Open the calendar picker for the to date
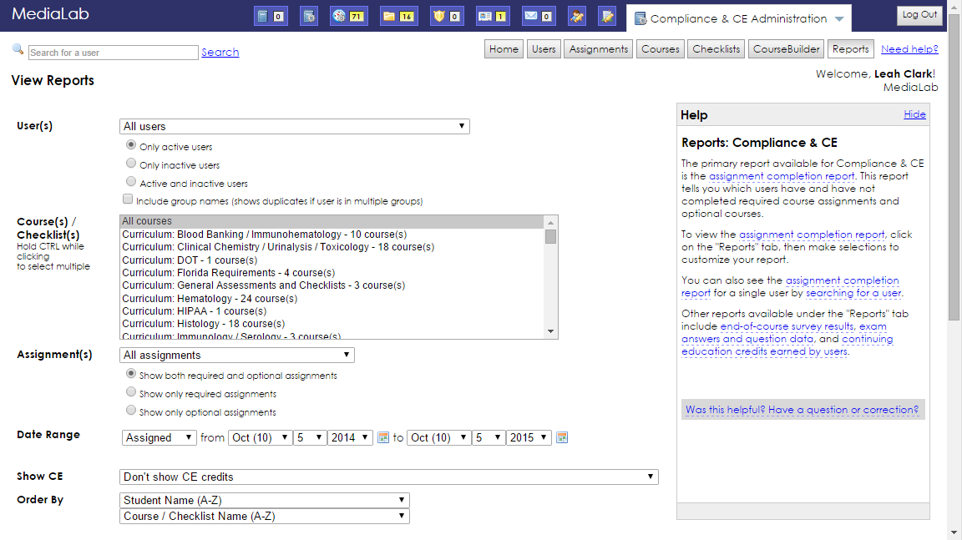The height and width of the screenshot is (540, 962). (562, 437)
